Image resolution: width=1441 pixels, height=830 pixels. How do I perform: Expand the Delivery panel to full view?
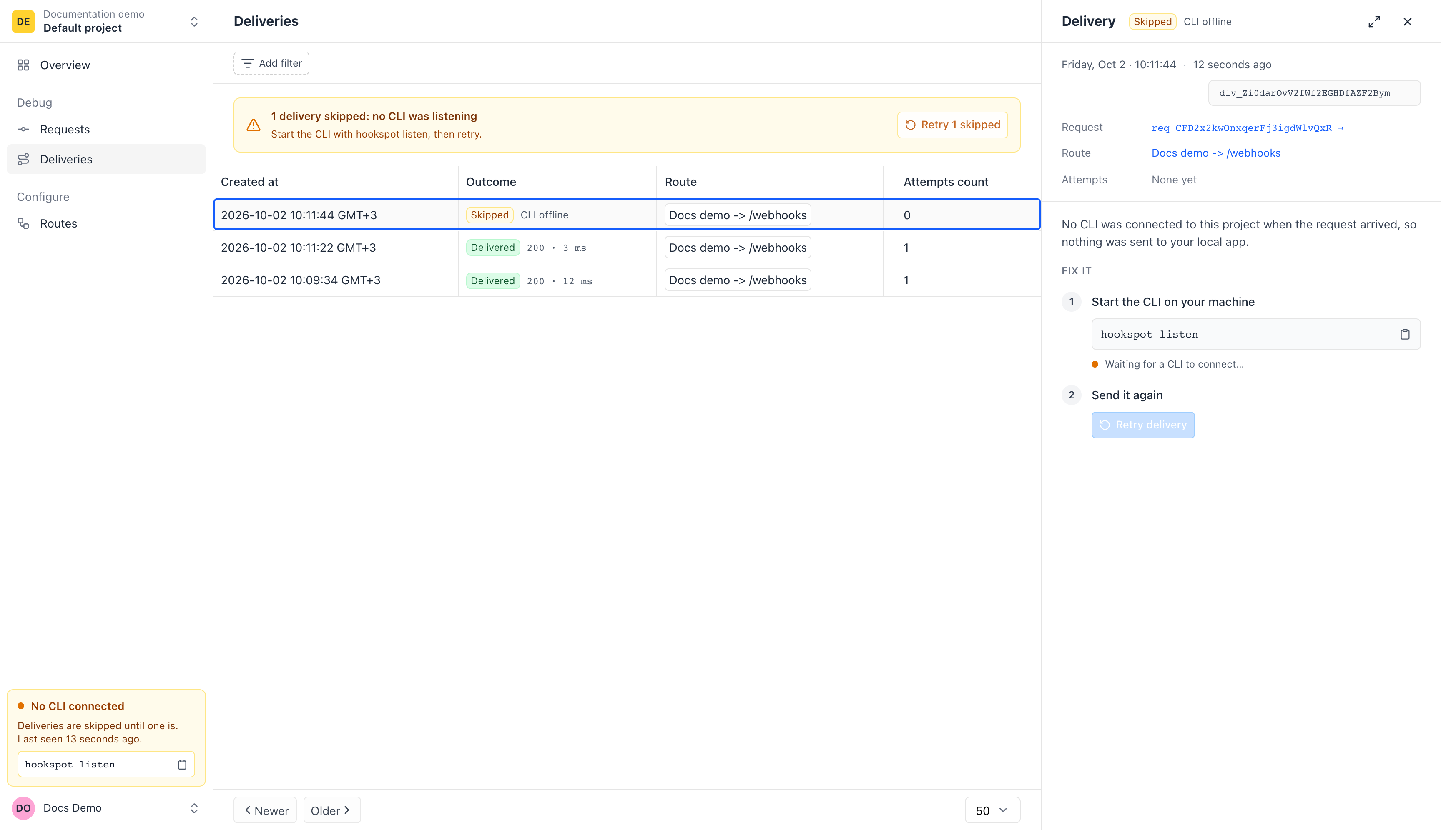(1374, 22)
